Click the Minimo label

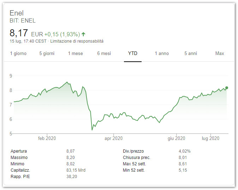17,164
